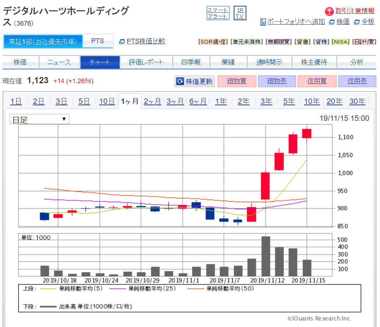Select the 30年 chart period
The image size is (380, 327).
tap(357, 101)
